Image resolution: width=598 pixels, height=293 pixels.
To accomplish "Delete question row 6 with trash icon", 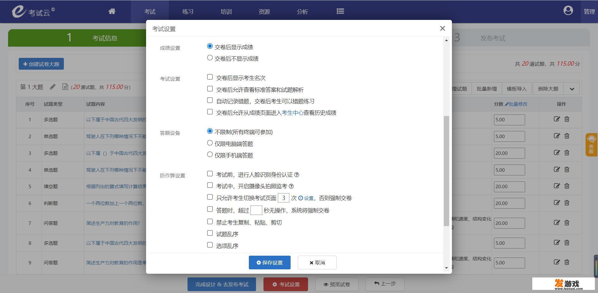I will [x=567, y=203].
